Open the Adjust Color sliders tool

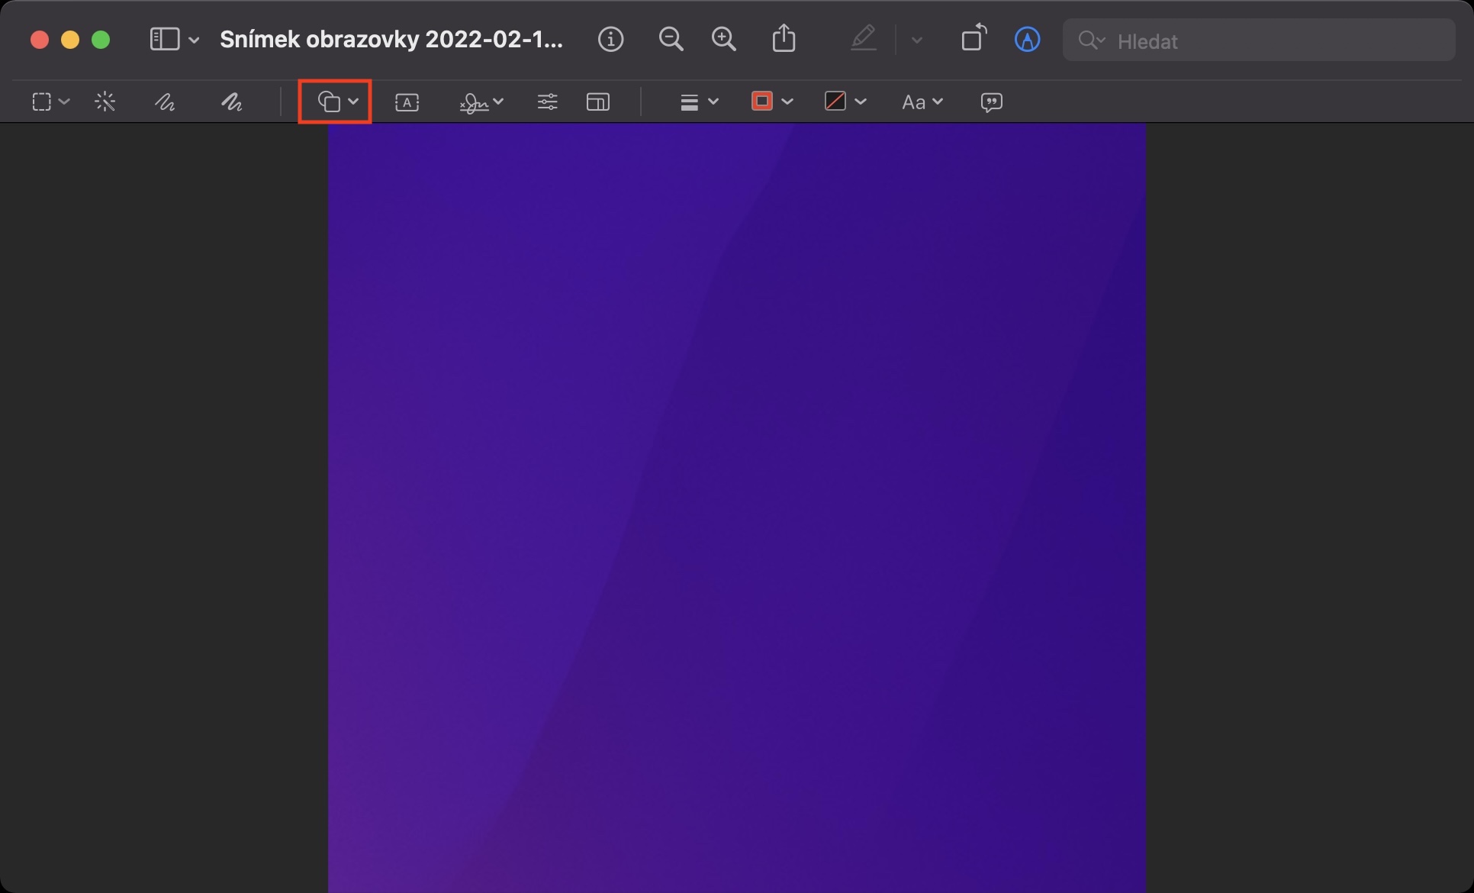(x=547, y=102)
